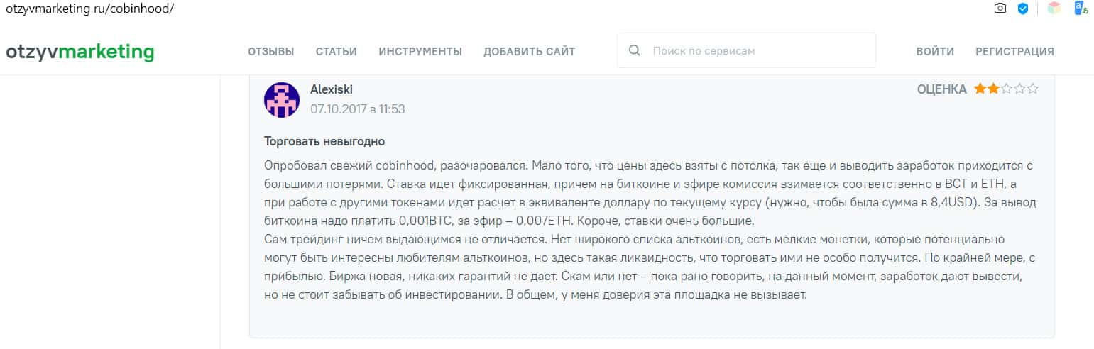Click the colorful cube extension icon

pyautogui.click(x=1054, y=9)
